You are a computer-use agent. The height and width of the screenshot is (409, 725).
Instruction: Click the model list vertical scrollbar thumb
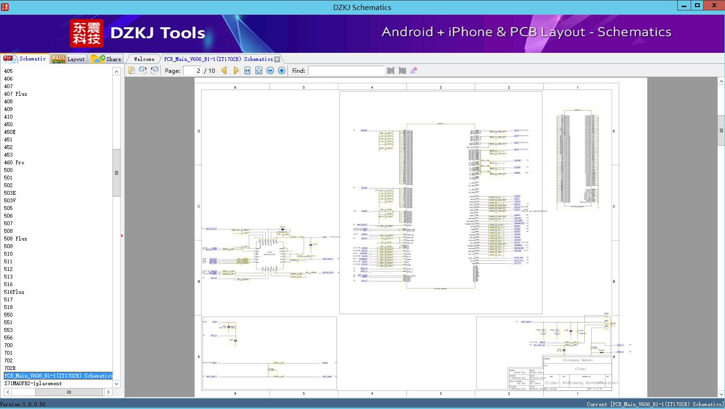[116, 172]
